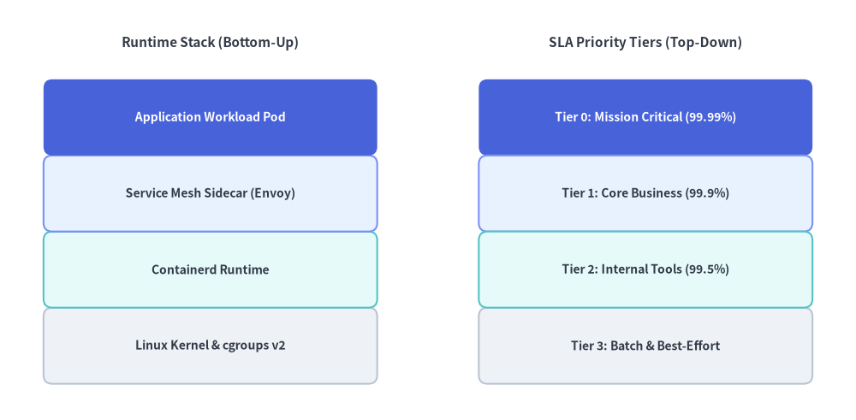
Task: Click the "(Bottom-Up)" text in left heading
Action: (259, 43)
